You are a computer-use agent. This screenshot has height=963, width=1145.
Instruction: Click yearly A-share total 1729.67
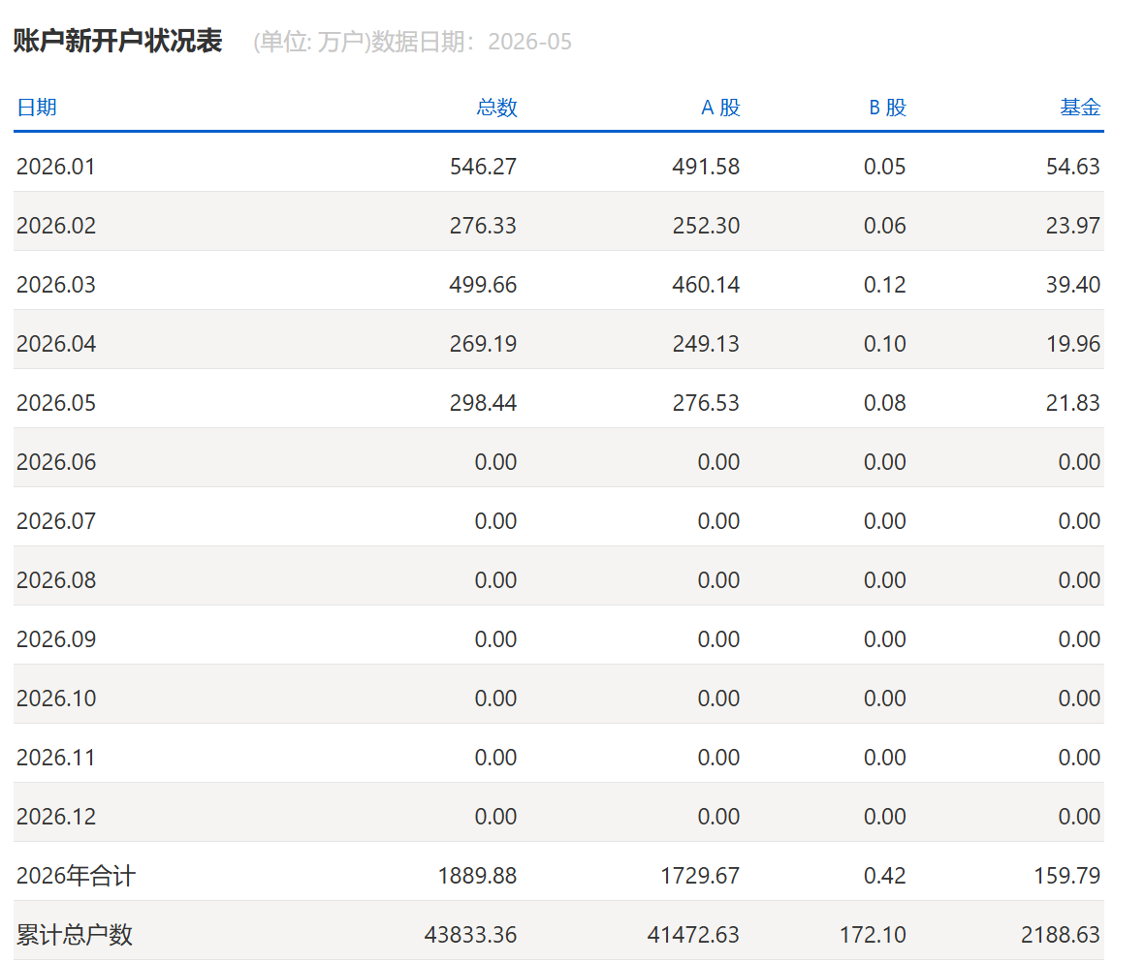coord(700,876)
